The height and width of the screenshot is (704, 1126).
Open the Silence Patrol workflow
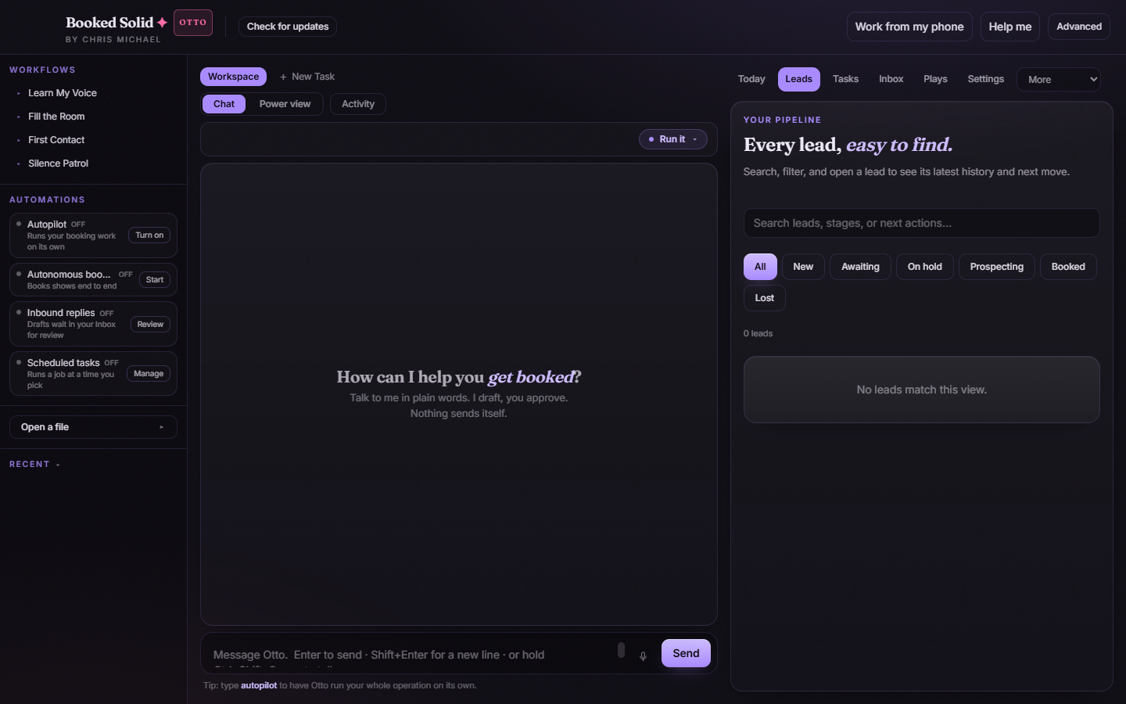(x=58, y=163)
